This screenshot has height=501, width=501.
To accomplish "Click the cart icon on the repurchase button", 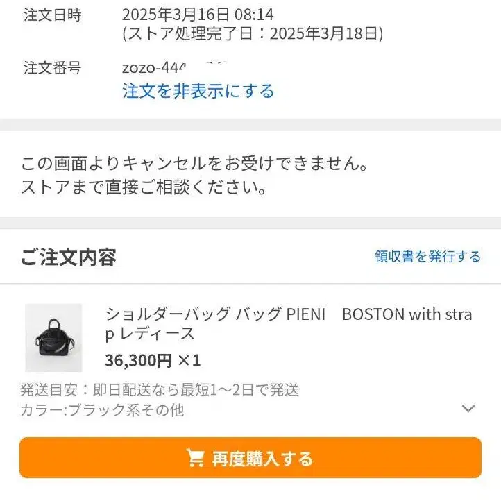I will (195, 458).
